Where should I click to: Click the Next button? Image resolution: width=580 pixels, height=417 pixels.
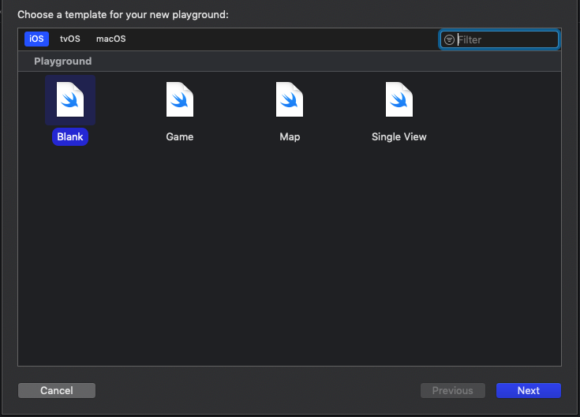click(x=528, y=390)
